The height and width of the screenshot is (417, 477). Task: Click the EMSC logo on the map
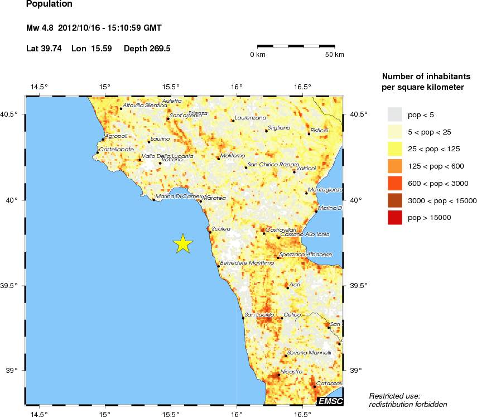pos(330,401)
